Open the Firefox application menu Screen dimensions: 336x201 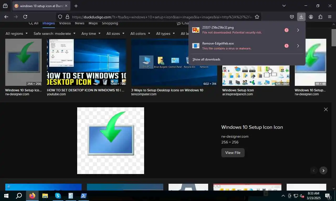point(330,17)
